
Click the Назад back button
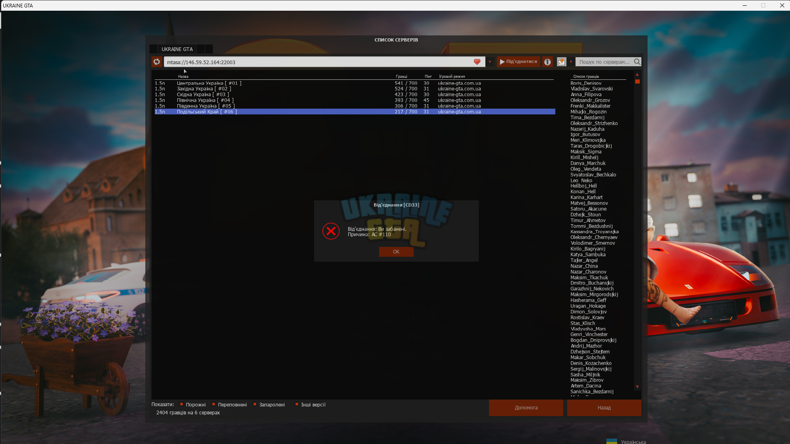604,408
